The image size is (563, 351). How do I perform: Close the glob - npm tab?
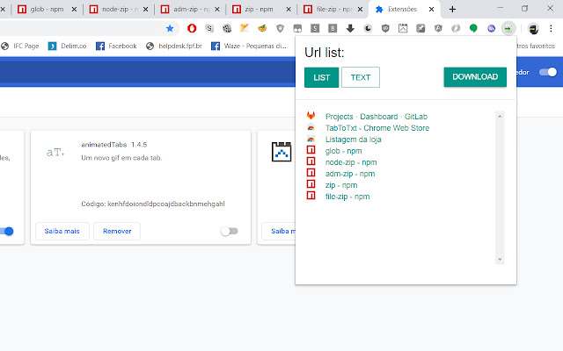[x=74, y=10]
